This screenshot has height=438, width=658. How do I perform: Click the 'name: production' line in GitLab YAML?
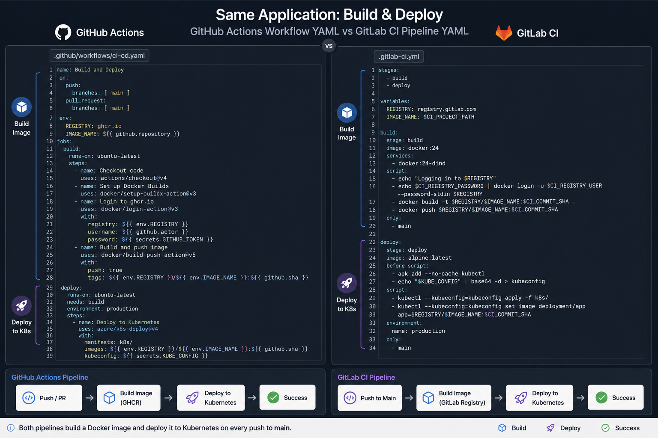[418, 331]
